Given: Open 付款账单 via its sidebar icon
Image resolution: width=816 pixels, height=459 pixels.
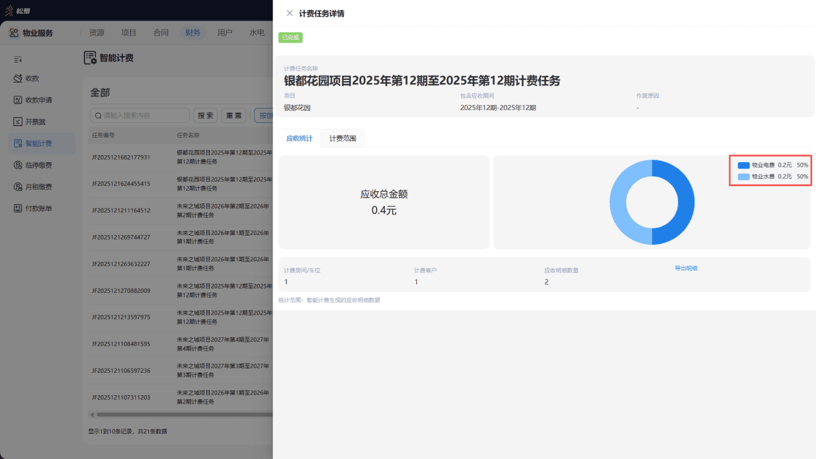Looking at the screenshot, I should [19, 209].
